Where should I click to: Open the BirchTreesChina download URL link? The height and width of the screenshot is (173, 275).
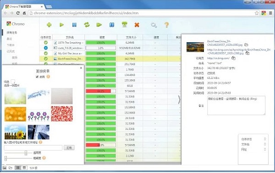(x=239, y=51)
